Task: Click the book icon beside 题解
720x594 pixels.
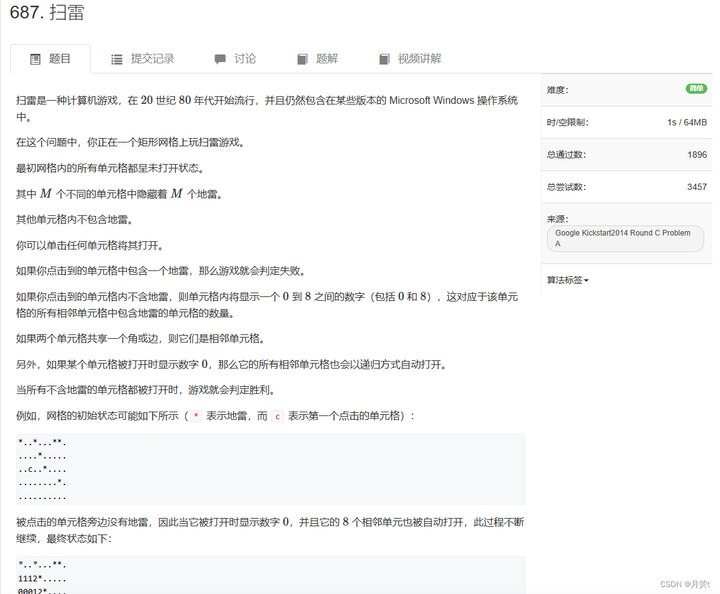Action: 302,58
